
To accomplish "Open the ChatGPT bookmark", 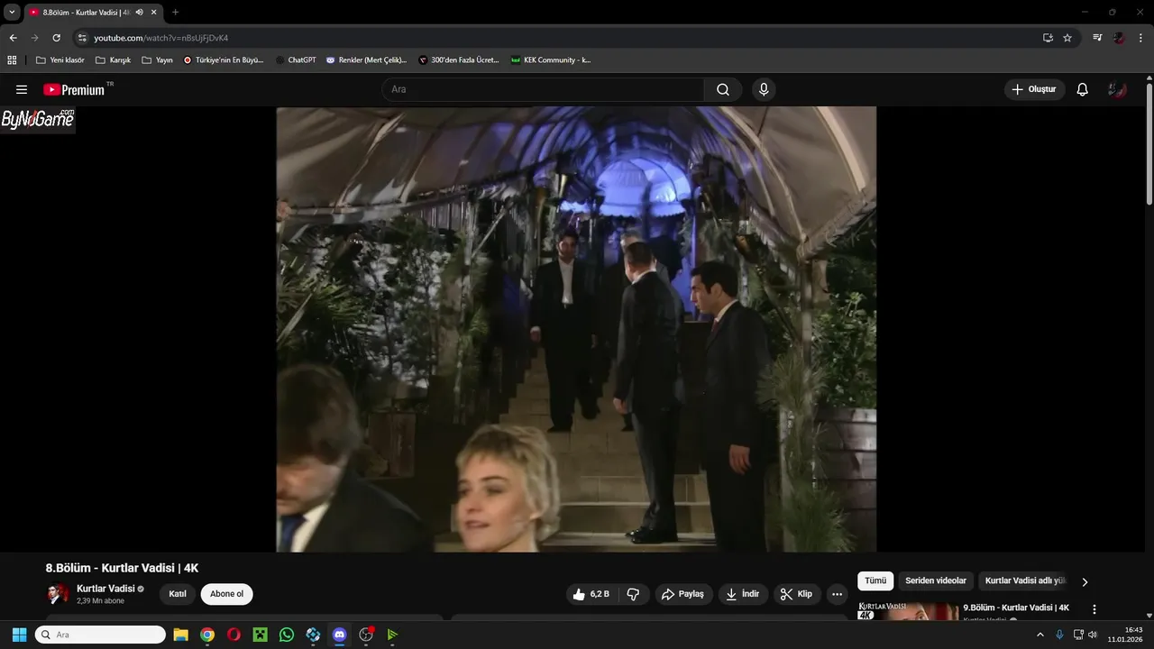I will point(296,60).
